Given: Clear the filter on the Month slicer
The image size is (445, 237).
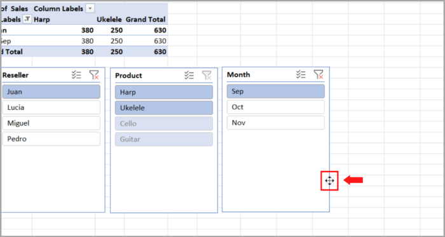Looking at the screenshot, I should (x=318, y=74).
